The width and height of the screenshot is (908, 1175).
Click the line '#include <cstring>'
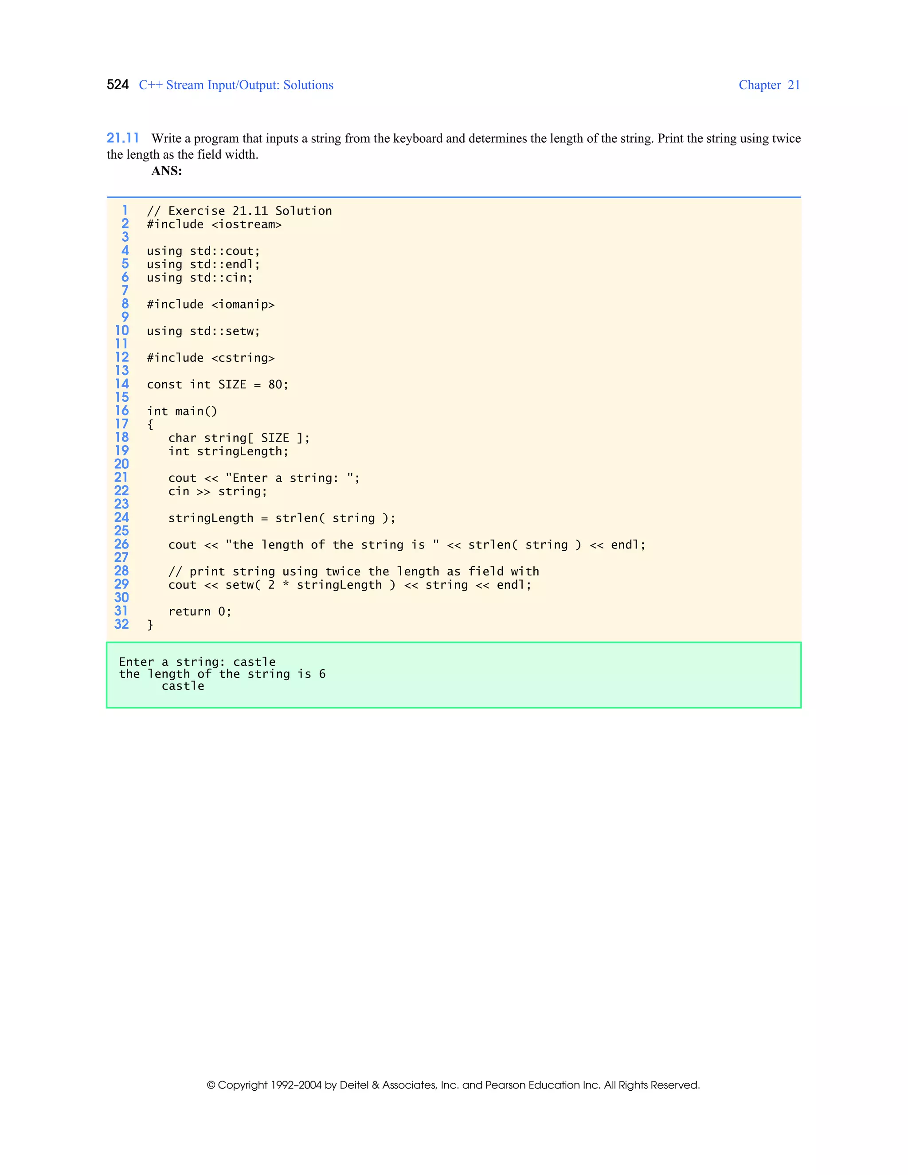coord(210,358)
